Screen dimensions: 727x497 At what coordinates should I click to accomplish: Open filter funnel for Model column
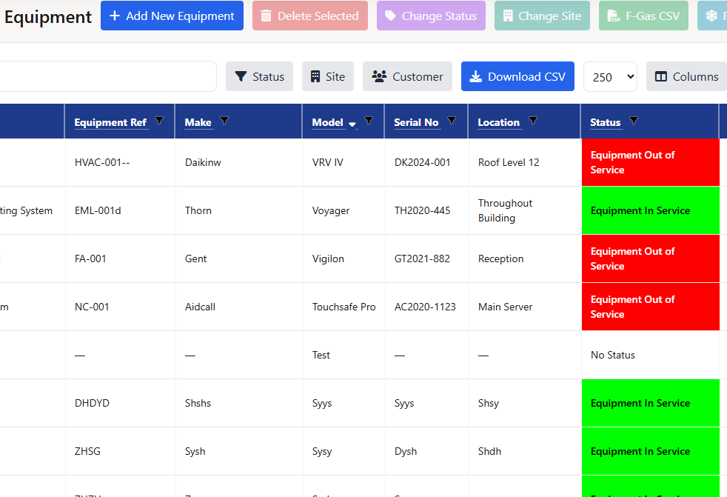tap(369, 121)
